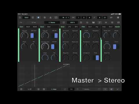Click the pencil icon in top toolbar
This screenshot has height=104, width=139.
click(x=94, y=18)
